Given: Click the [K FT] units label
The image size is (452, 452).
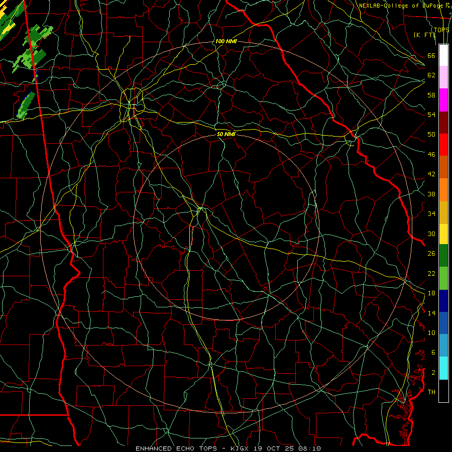Looking at the screenshot, I should (424, 35).
